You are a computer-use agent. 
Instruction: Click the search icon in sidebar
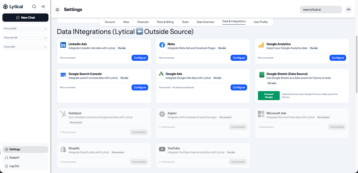[34, 7]
